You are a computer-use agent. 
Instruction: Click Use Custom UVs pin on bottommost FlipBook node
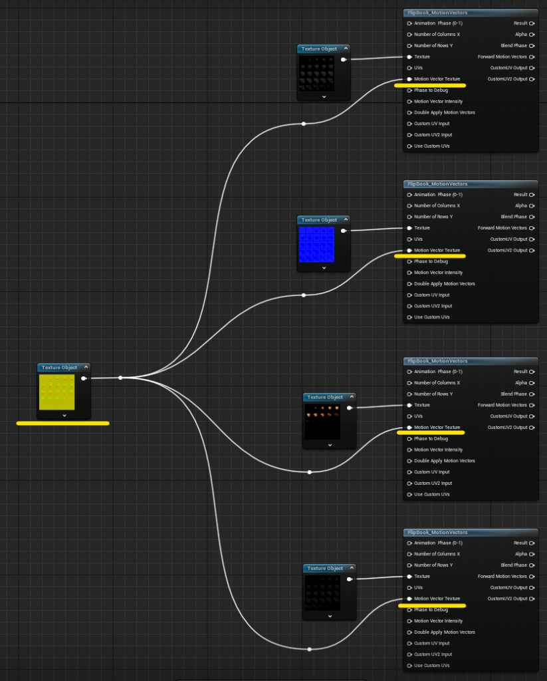[409, 665]
